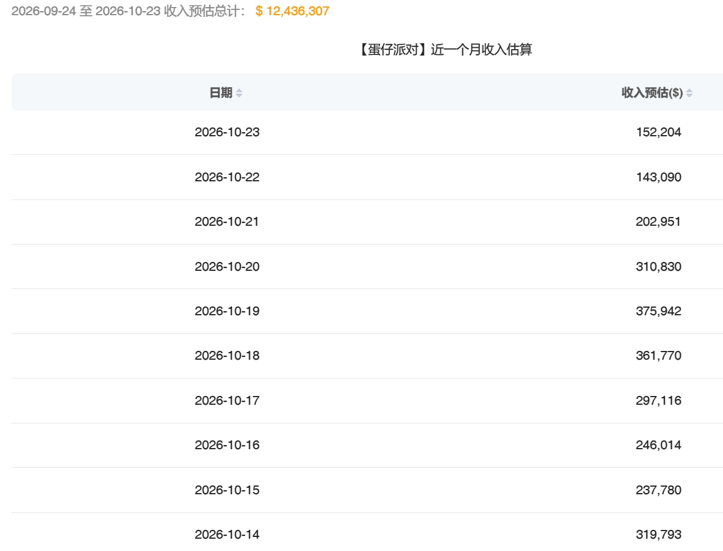Select the title 【蛋仔派对】近一个月收入估算
This screenshot has height=551, width=723.
444,50
